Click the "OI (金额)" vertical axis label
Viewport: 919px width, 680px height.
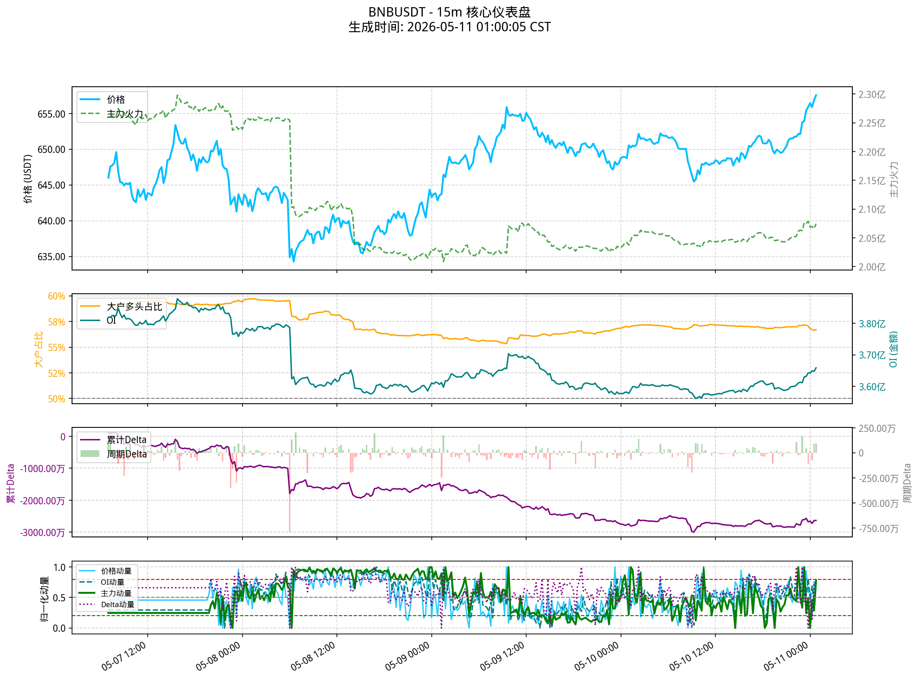(893, 349)
